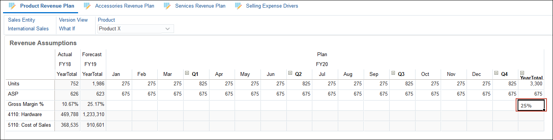Click the Product Revenue Plan form icon

12,6
